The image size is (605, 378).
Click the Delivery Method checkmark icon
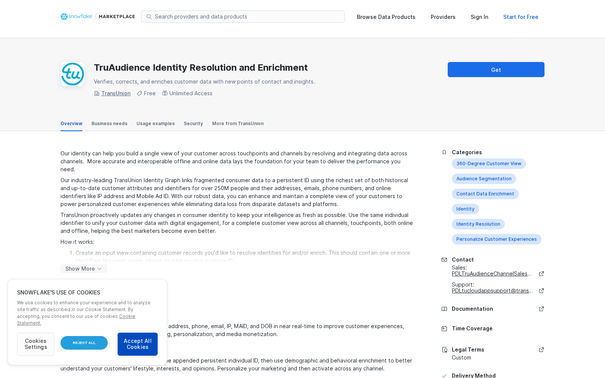(x=444, y=375)
